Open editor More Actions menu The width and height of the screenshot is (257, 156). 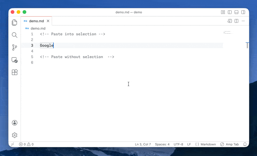243,21
